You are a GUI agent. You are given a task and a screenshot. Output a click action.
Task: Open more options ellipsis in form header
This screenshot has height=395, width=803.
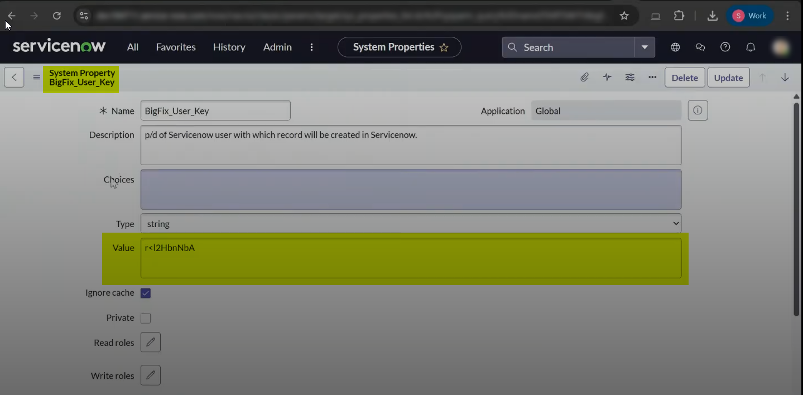[652, 77]
